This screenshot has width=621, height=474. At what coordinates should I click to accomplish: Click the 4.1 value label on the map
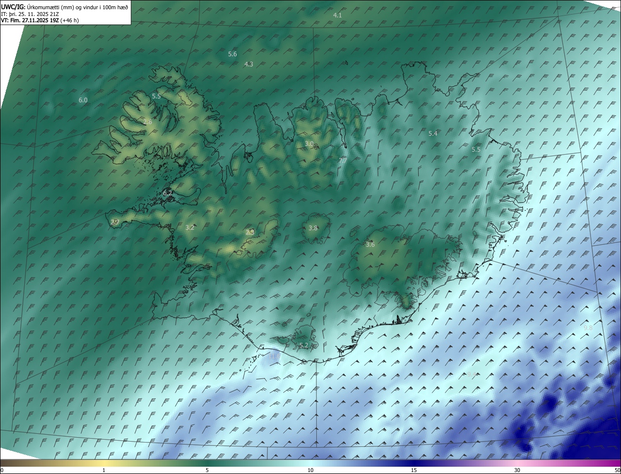pyautogui.click(x=338, y=16)
